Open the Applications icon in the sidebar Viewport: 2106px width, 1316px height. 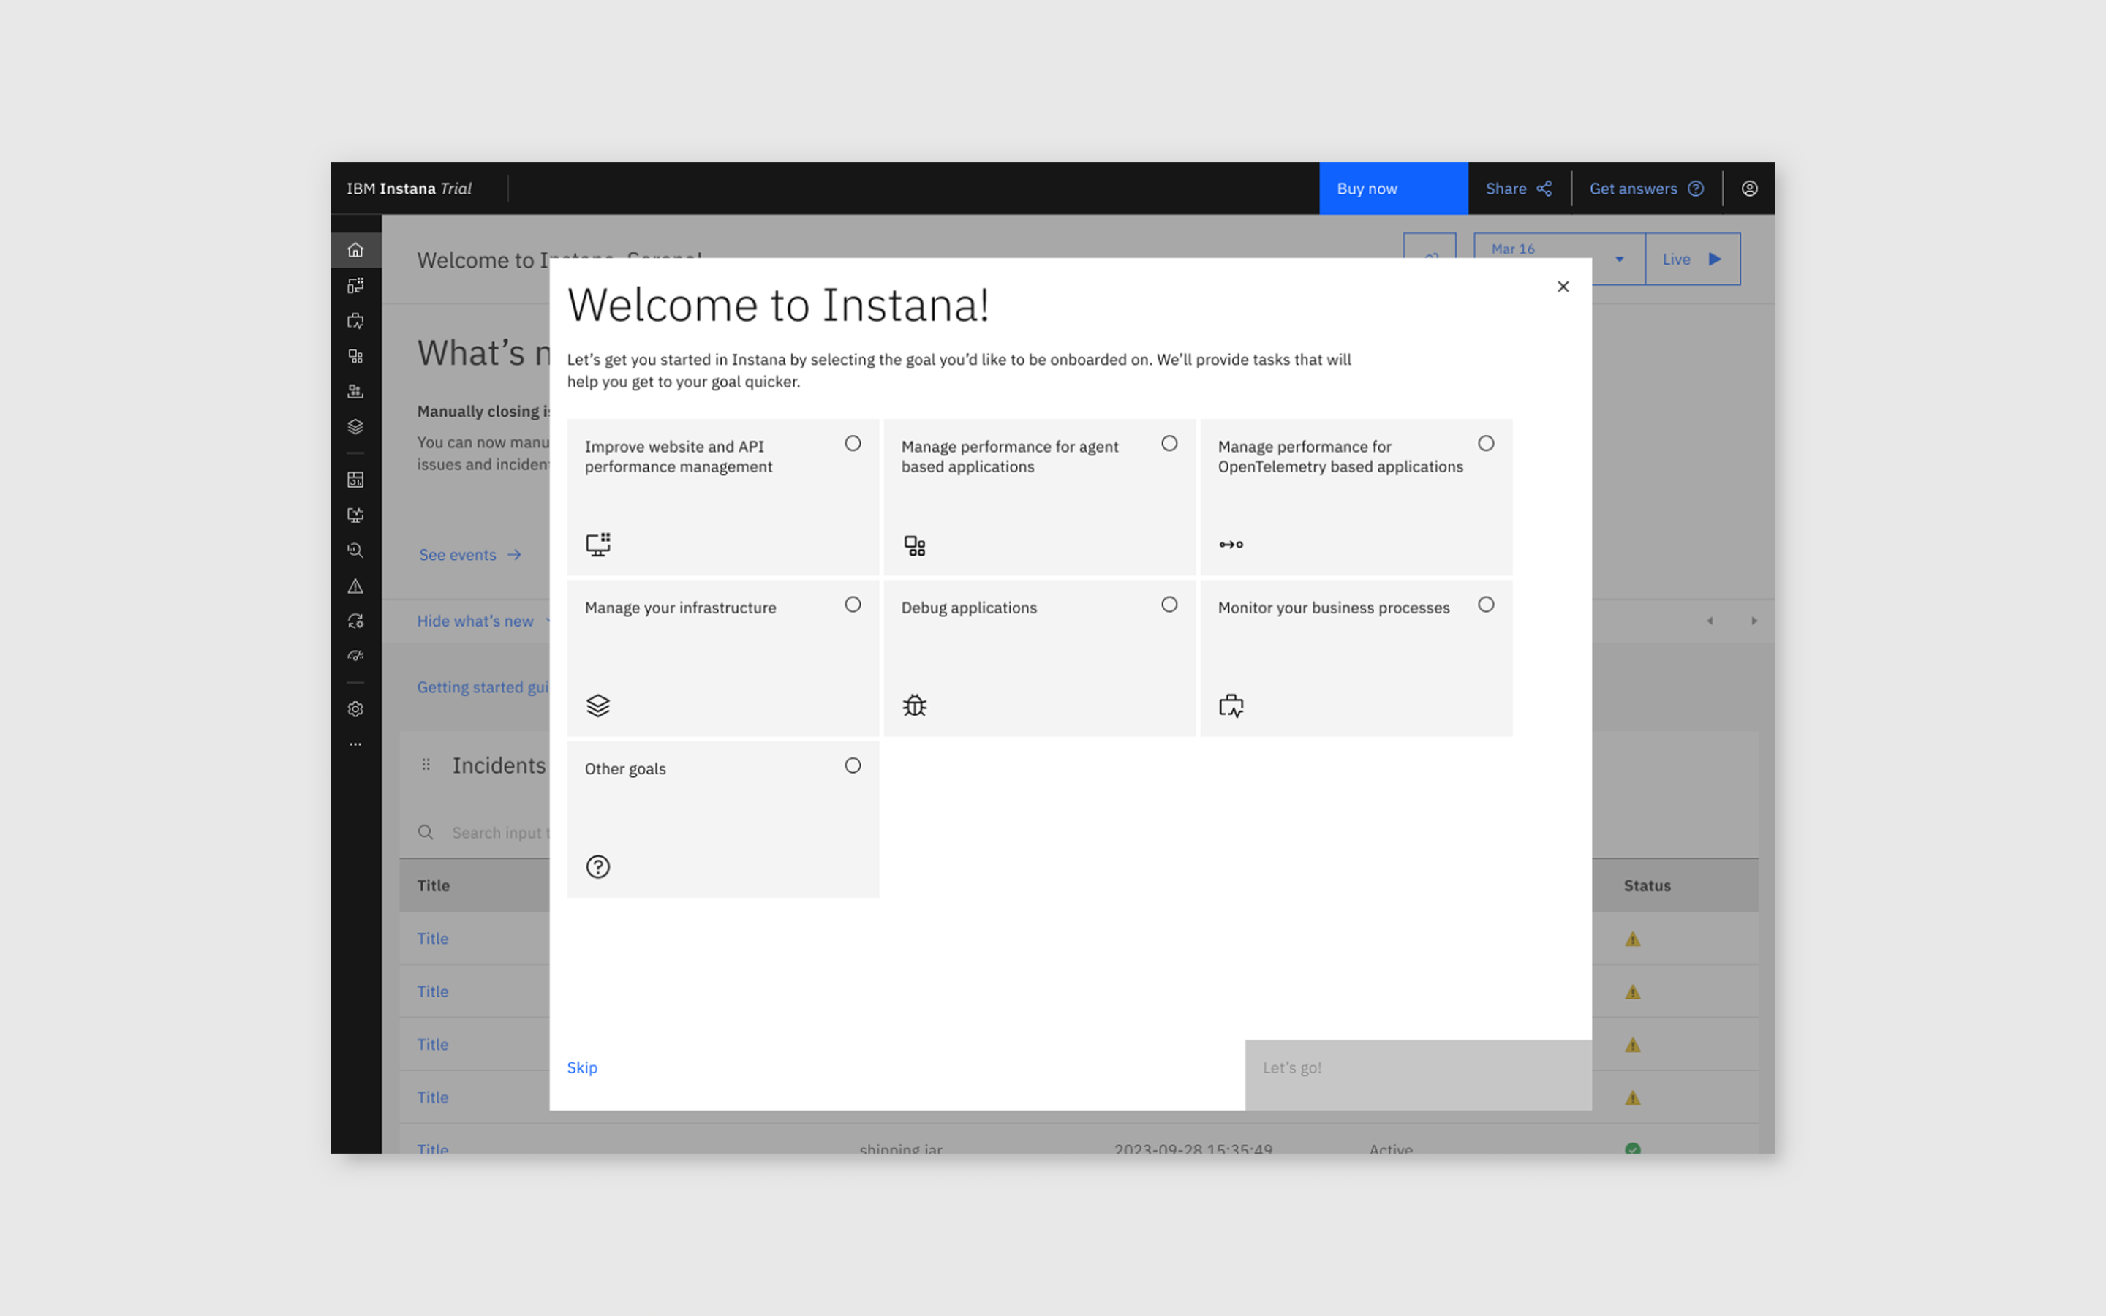coord(355,356)
